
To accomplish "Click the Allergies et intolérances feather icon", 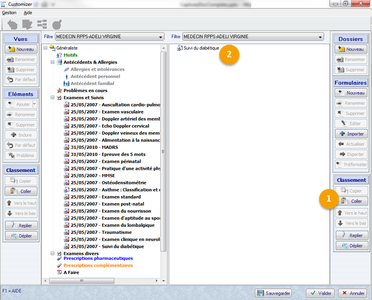I will point(66,69).
